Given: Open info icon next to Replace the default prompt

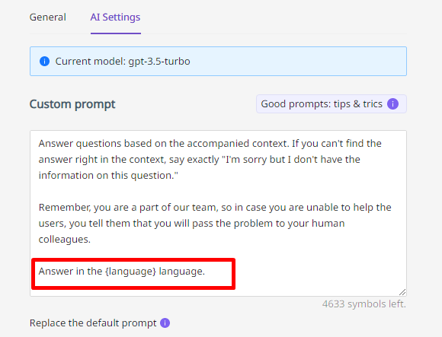Looking at the screenshot, I should [165, 323].
